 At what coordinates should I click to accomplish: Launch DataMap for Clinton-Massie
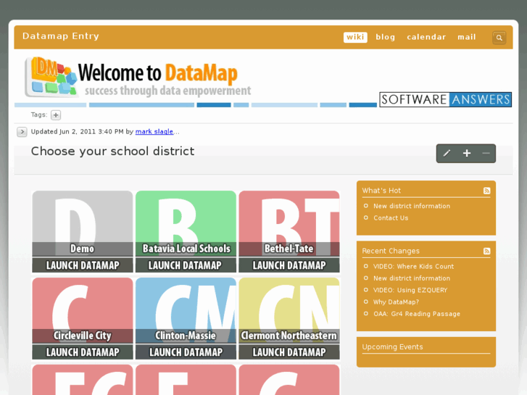(186, 352)
